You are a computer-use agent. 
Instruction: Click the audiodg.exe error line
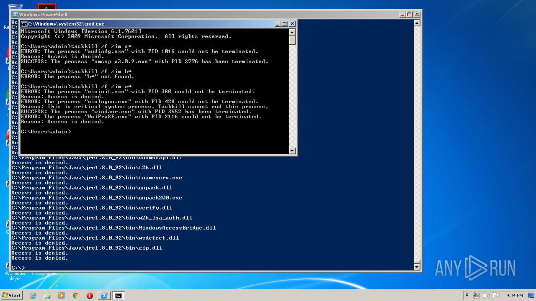tap(139, 51)
